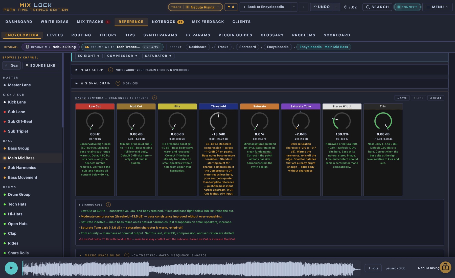Click the flag counter showing 4
Image resolution: width=455 pixels, height=278 pixels.
point(231,7)
